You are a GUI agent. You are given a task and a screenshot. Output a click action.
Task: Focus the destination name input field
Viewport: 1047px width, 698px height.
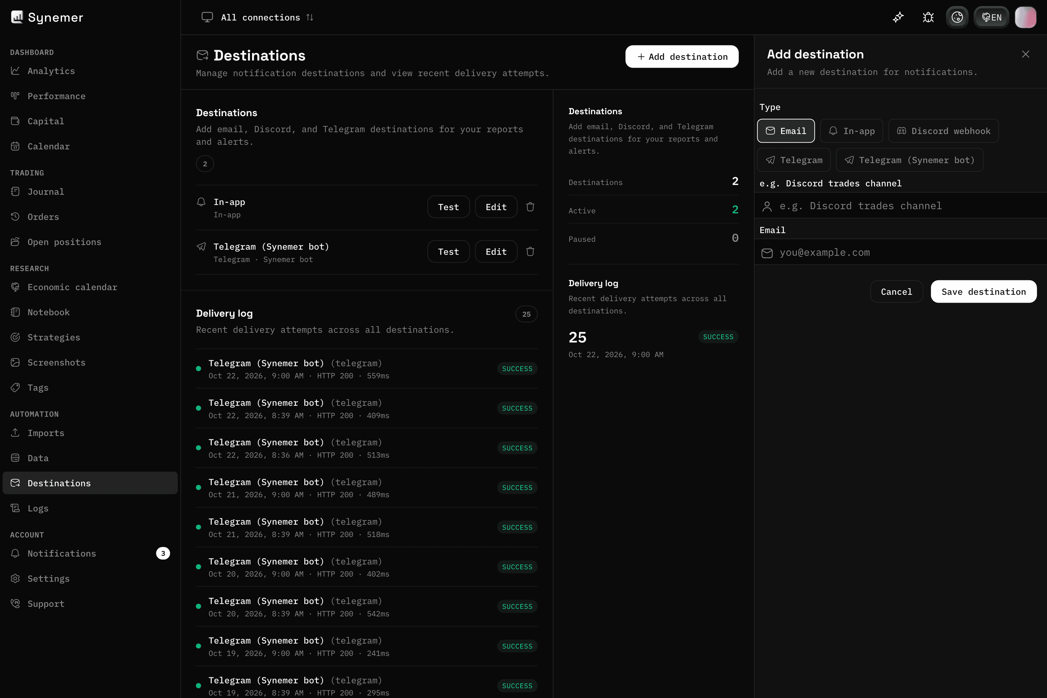pyautogui.click(x=901, y=206)
